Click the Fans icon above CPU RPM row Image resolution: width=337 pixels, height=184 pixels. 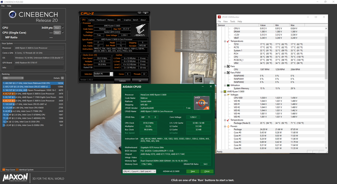pos(228,66)
